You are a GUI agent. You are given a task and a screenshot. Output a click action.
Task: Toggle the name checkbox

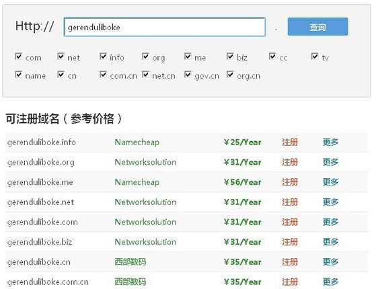[18, 75]
